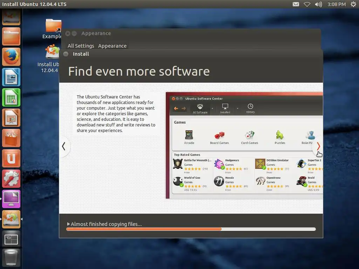Viewport: 359px width, 269px height.
Task: Click the Appearance breadcrumb in the Appearance window
Action: (112, 46)
